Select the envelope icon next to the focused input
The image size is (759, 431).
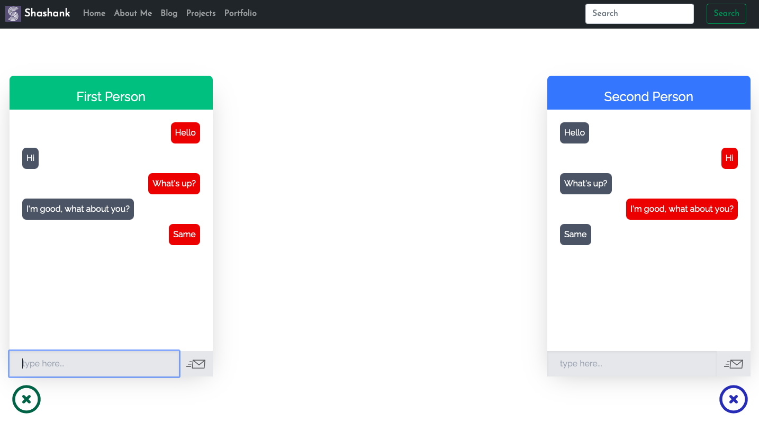196,364
